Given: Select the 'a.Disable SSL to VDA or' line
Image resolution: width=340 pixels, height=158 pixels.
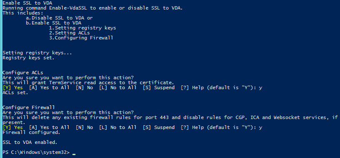Looking at the screenshot, I should click(59, 18).
